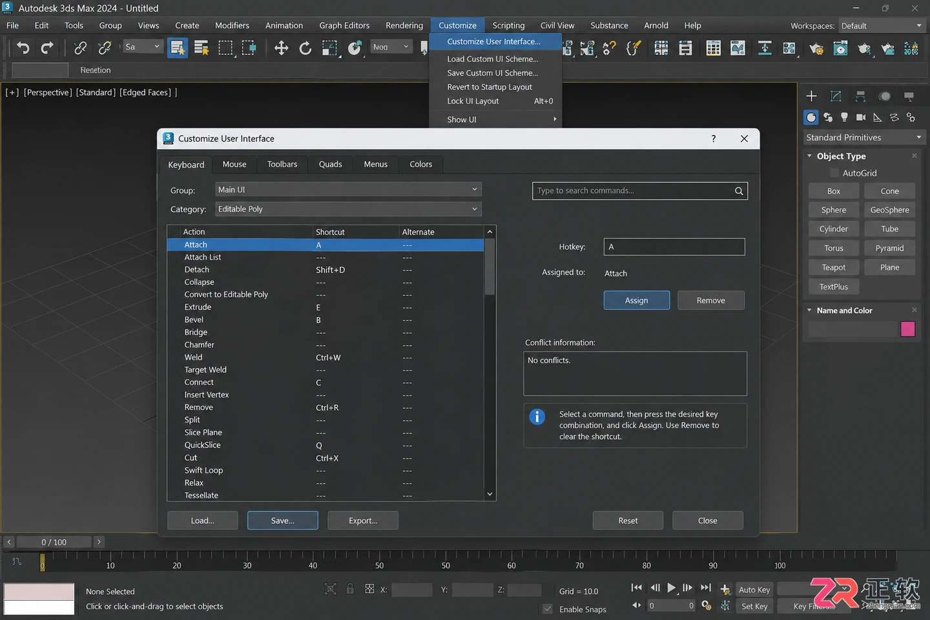Open the Rendering menu
This screenshot has width=930, height=620.
(x=404, y=25)
